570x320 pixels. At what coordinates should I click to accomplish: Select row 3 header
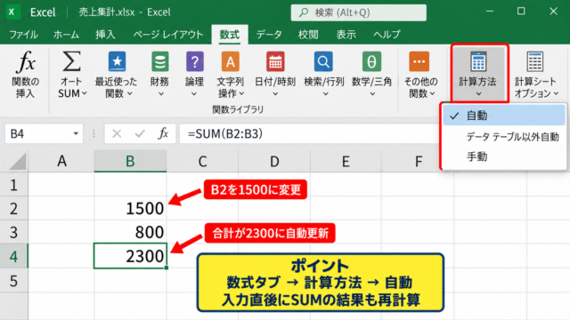tap(14, 232)
